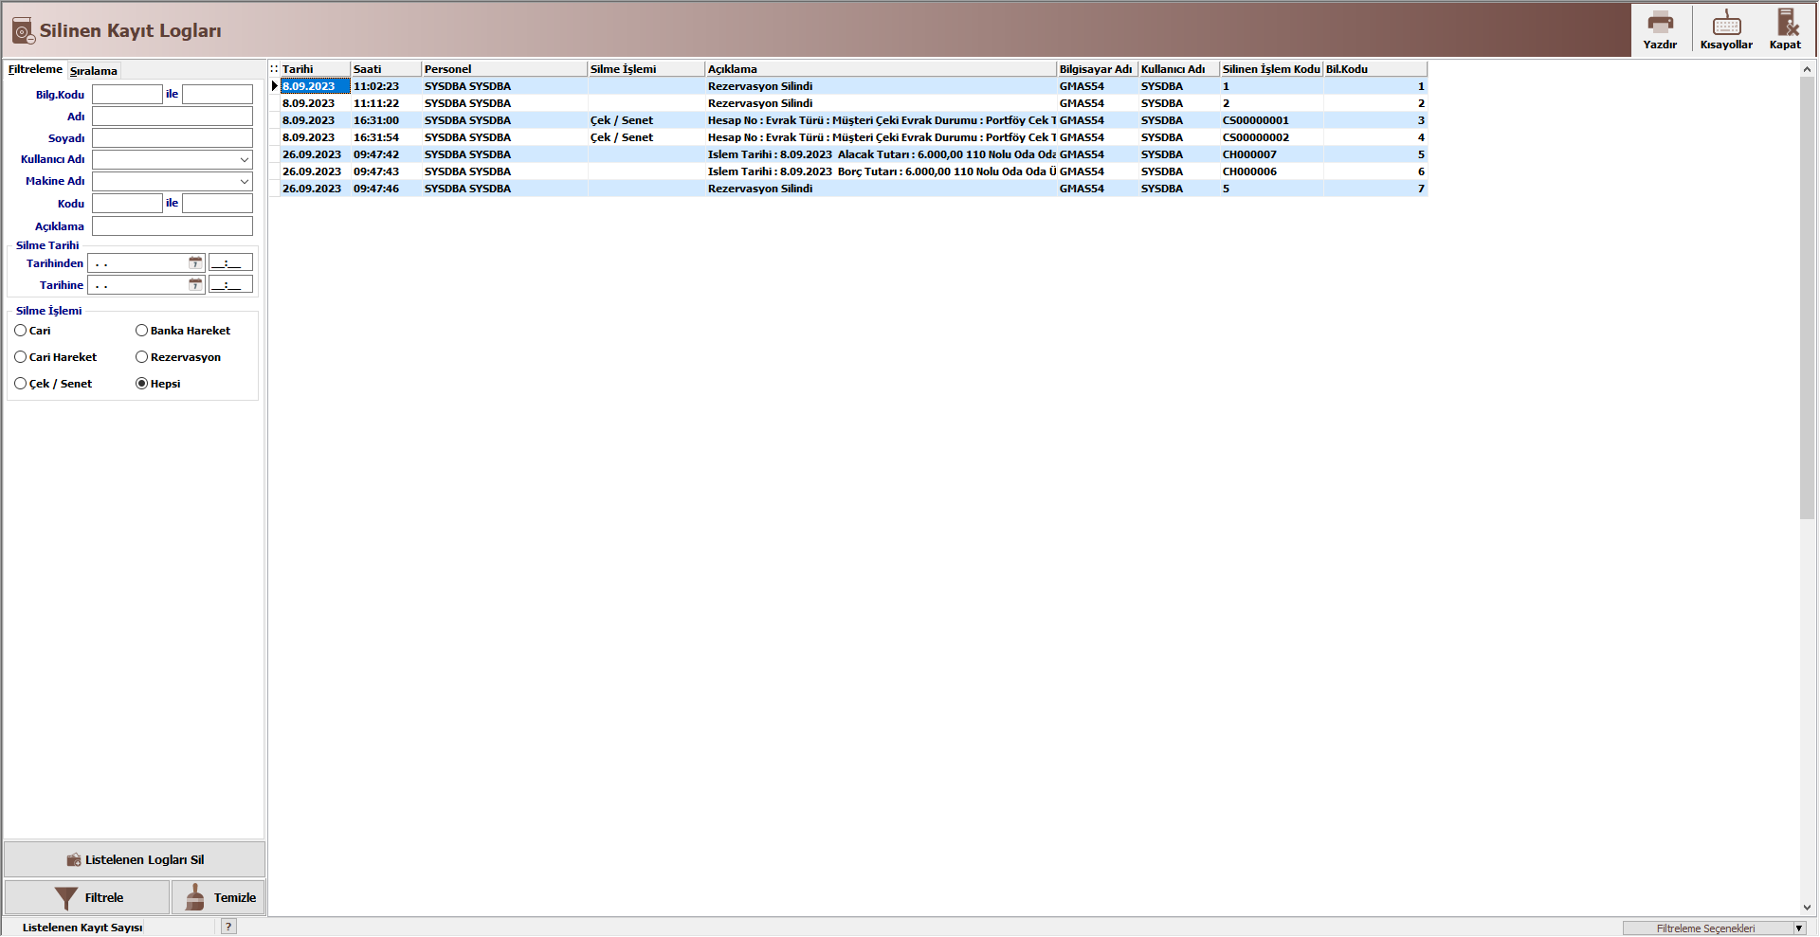The height and width of the screenshot is (937, 1820).
Task: Click Çek / Senet cell in 16:31:00 row
Action: (646, 120)
